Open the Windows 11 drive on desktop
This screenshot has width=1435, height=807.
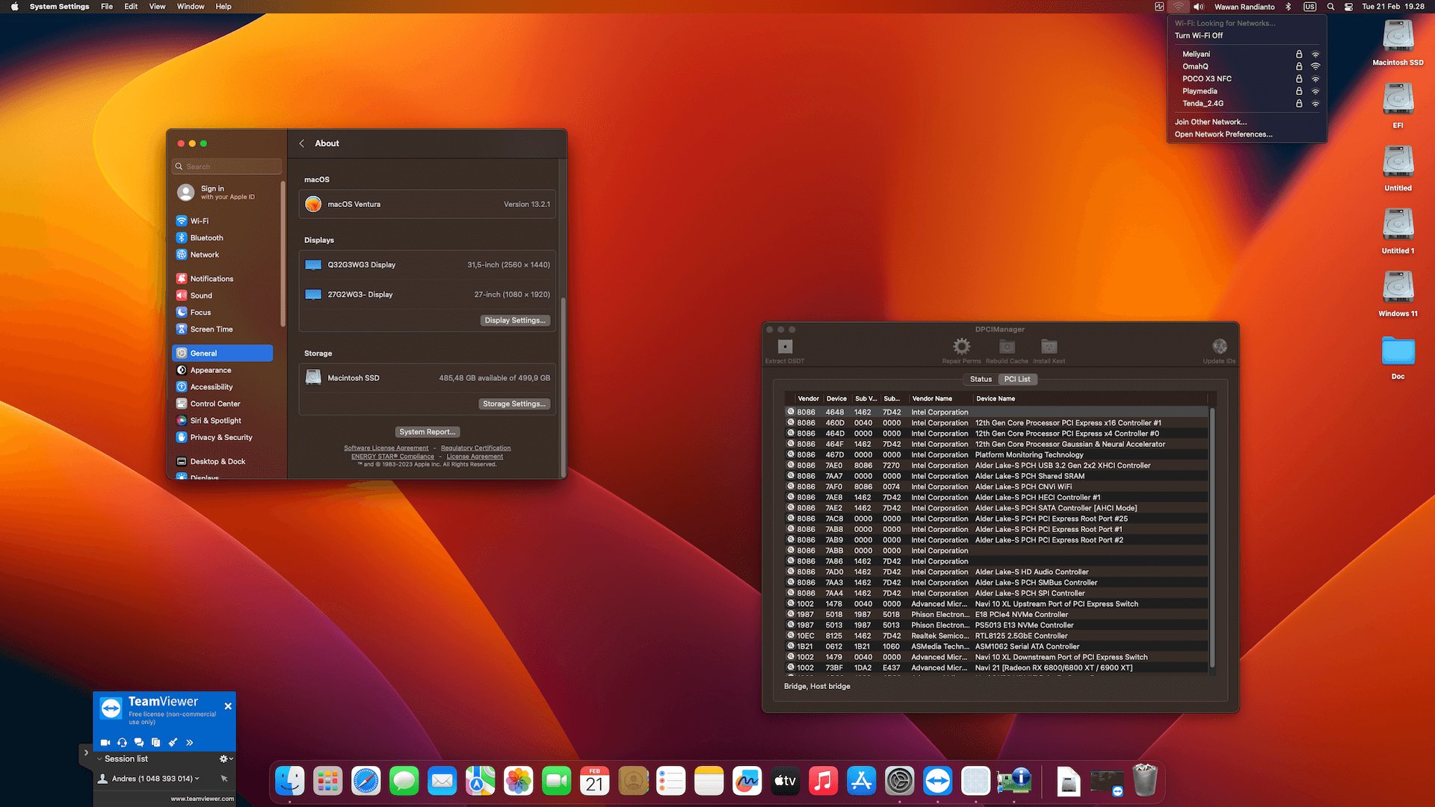click(1398, 294)
